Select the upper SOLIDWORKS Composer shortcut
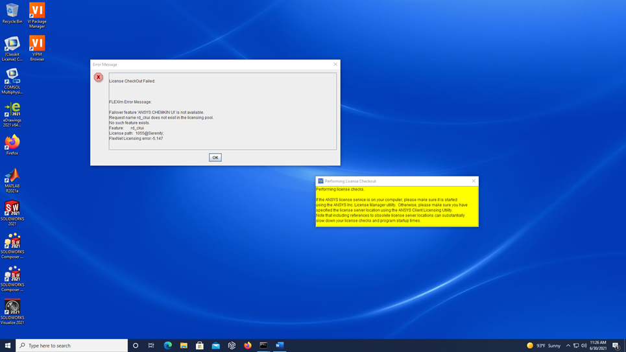Image resolution: width=626 pixels, height=352 pixels. pyautogui.click(x=12, y=246)
